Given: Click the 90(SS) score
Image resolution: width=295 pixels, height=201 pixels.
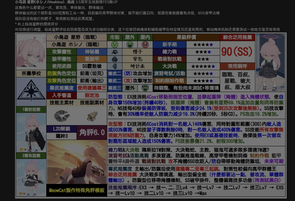Looking at the screenshot, I should tap(237, 52).
